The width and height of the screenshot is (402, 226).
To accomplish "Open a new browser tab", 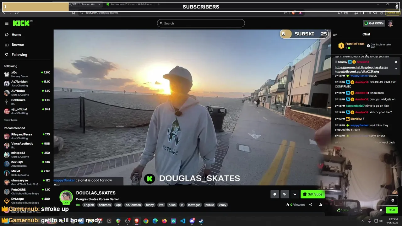I will [x=159, y=4].
